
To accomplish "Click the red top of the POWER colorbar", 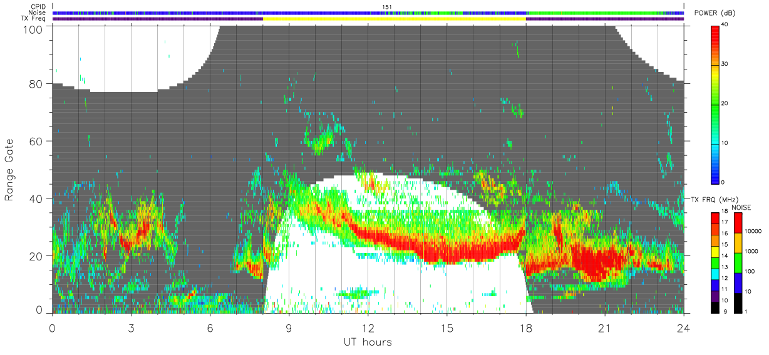I will 715,34.
